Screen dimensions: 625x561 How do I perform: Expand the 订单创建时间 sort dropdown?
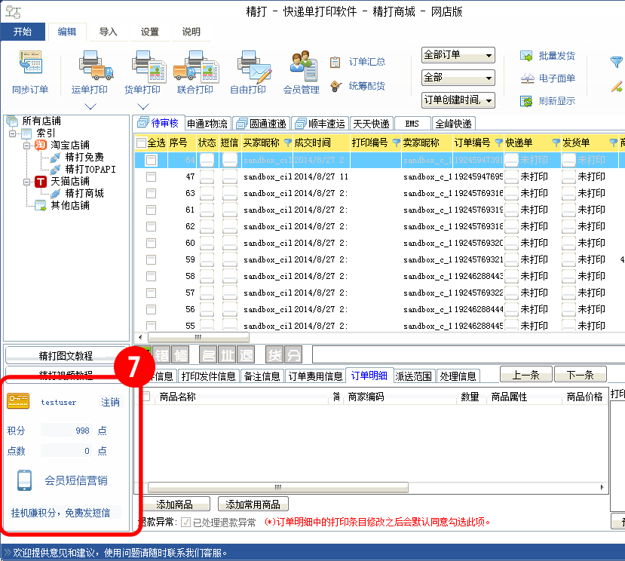pos(458,100)
